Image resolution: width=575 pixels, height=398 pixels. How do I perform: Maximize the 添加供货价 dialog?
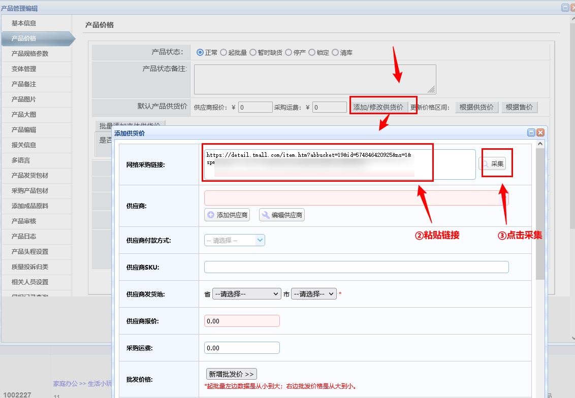pos(531,132)
